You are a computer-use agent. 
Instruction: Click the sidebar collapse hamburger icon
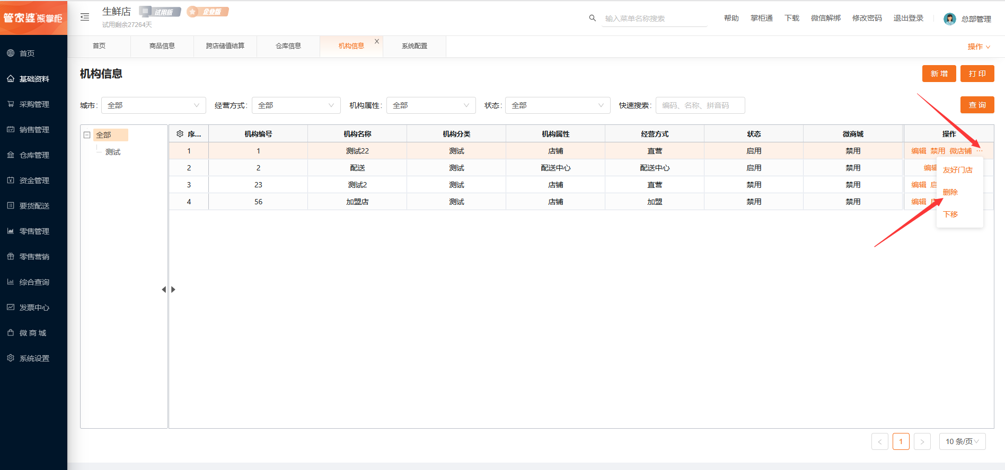point(85,17)
